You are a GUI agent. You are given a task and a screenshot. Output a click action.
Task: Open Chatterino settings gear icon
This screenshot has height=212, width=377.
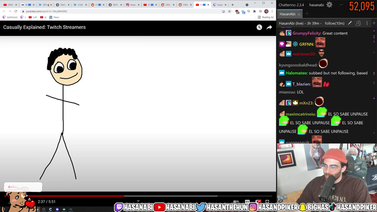tap(329, 5)
